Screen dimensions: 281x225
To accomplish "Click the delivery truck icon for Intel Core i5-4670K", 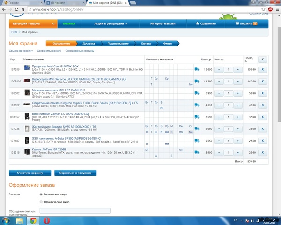I will [x=197, y=69].
